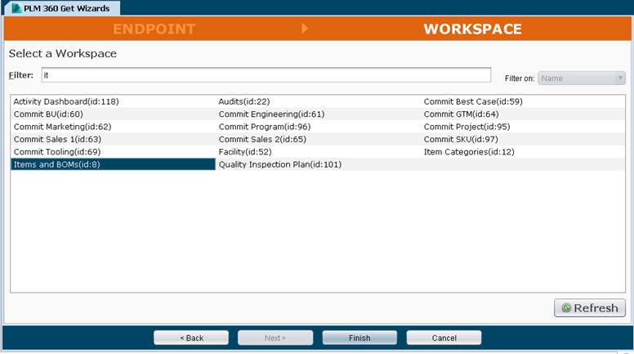Pick Commit GTM(id:64) workspace
The height and width of the screenshot is (354, 634).
[x=461, y=114]
